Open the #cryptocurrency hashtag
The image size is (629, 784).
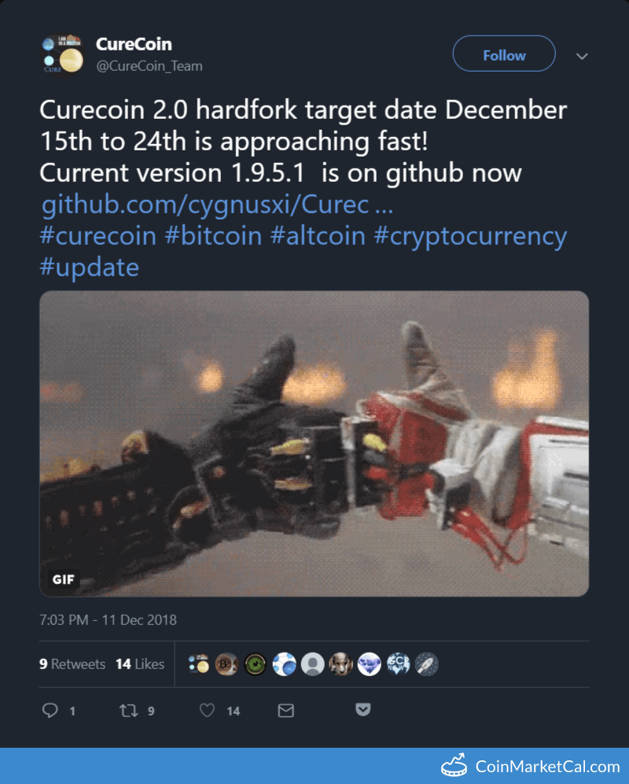[x=471, y=236]
